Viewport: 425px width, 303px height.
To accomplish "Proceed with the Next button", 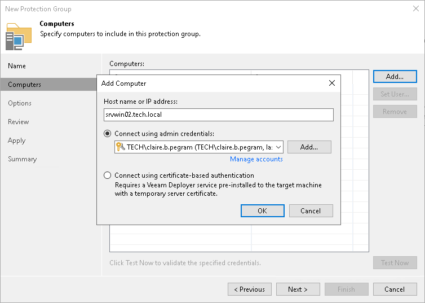I will point(298,289).
